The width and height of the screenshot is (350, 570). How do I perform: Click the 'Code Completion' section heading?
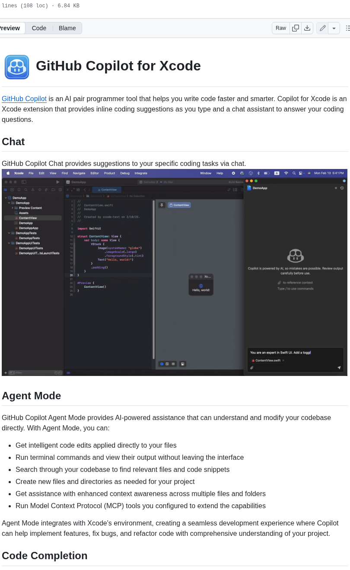click(45, 556)
